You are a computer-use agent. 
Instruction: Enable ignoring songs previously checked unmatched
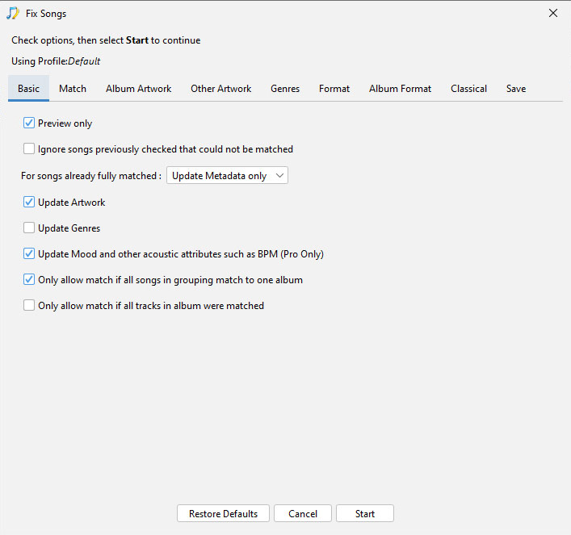click(x=29, y=148)
